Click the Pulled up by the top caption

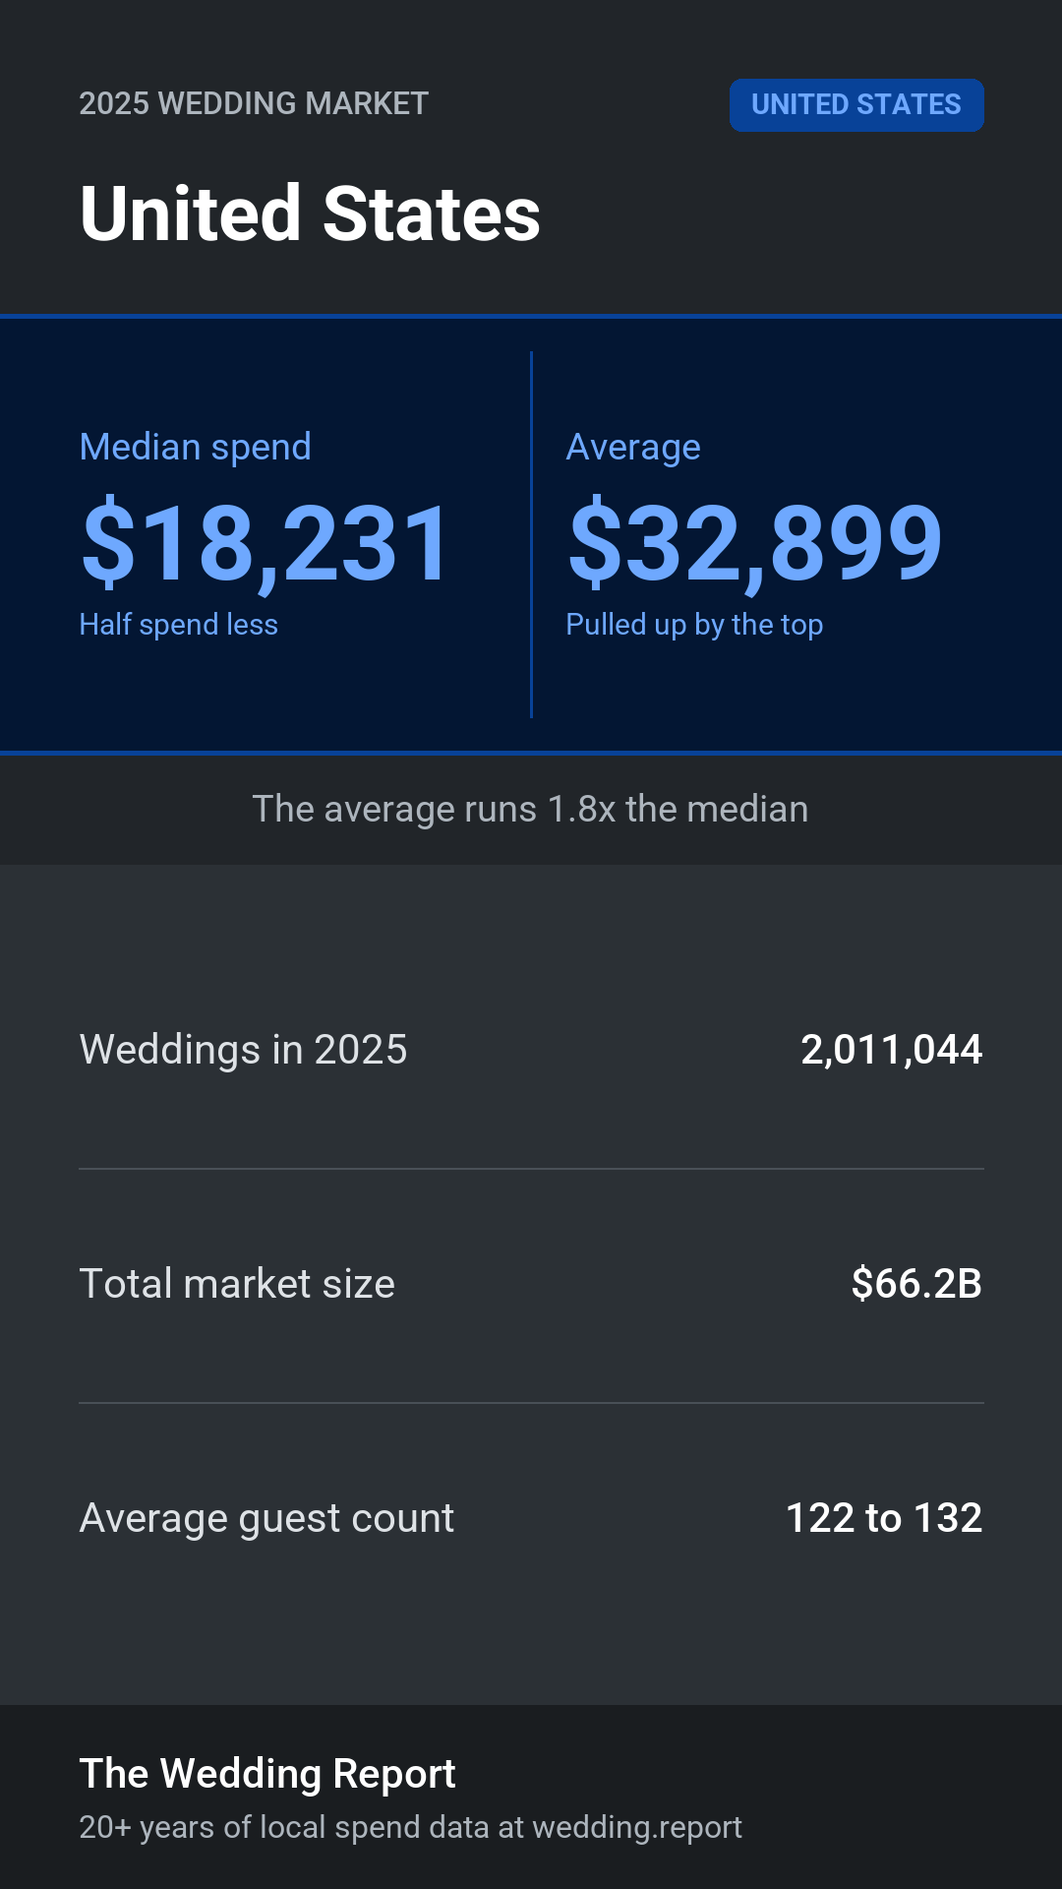[x=694, y=625]
